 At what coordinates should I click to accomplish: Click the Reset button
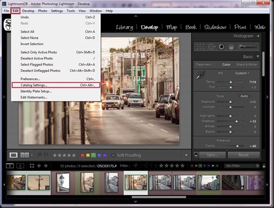coord(244,155)
